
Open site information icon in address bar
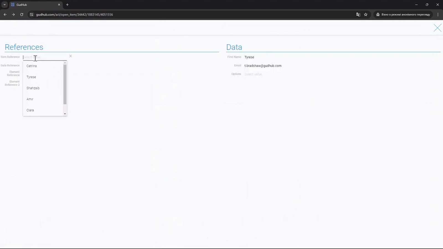click(x=32, y=14)
